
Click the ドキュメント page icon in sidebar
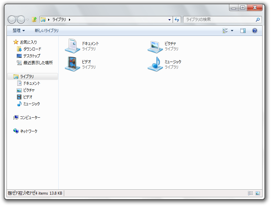(19, 83)
